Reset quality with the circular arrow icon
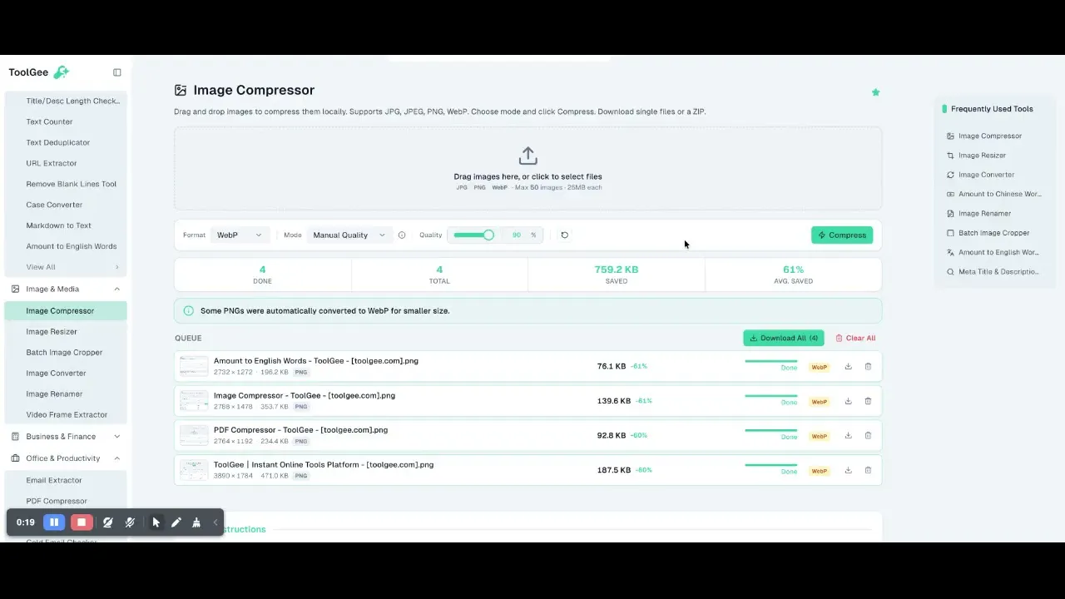Screen dimensions: 1065x599 coord(565,235)
